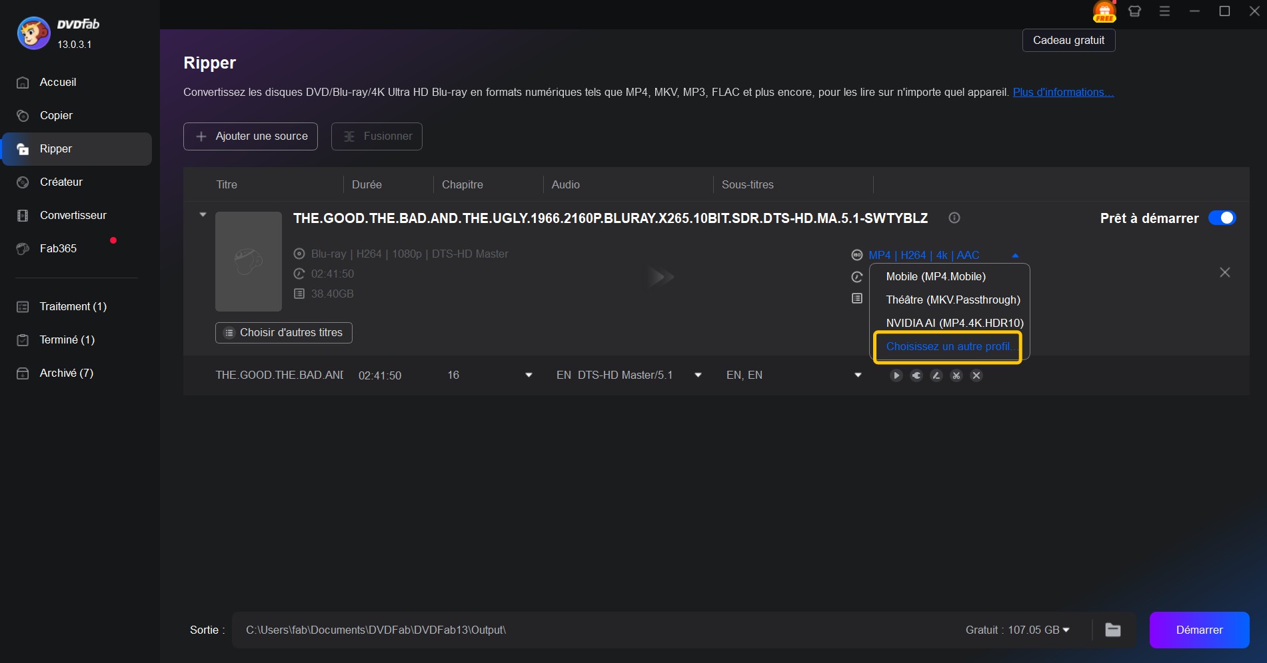Click the DVDFab mascot logo
Screen dimensions: 1267x663
click(x=33, y=33)
